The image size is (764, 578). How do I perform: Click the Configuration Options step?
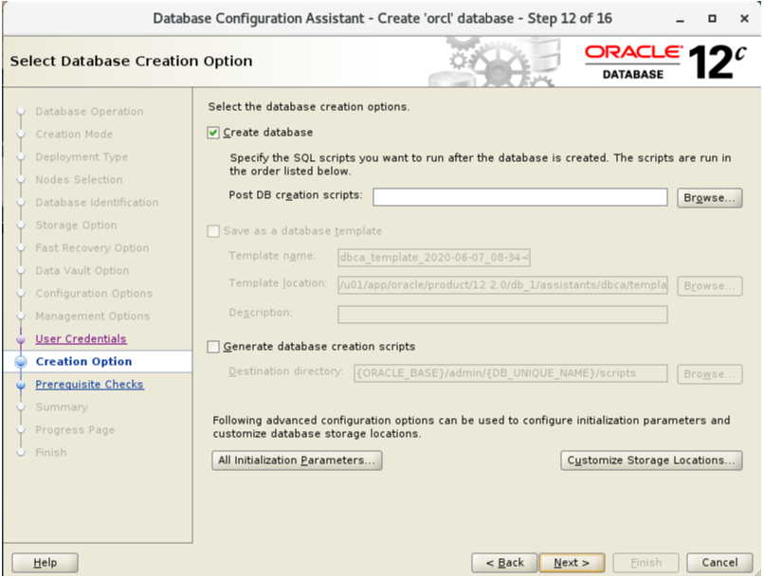click(94, 293)
